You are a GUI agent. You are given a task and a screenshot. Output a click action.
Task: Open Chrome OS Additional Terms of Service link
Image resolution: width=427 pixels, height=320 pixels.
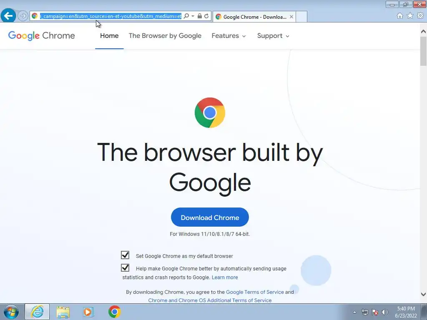(210, 300)
